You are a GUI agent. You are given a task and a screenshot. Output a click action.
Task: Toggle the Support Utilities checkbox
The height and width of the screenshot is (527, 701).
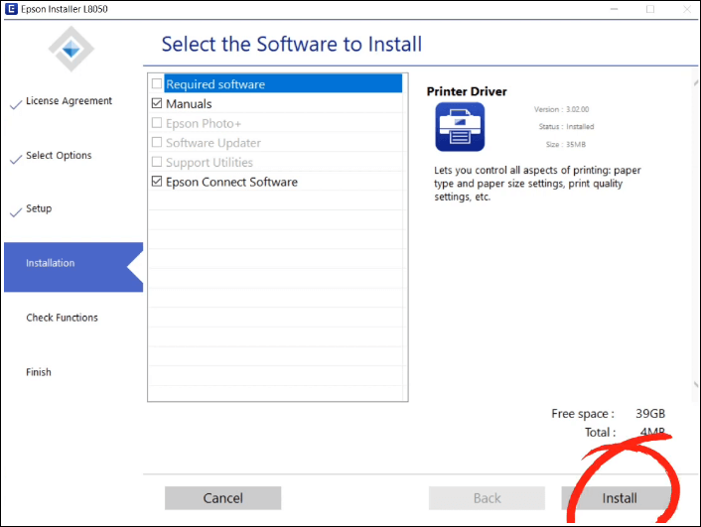(157, 162)
